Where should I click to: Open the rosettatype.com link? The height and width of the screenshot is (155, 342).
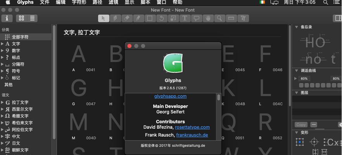coord(192,127)
